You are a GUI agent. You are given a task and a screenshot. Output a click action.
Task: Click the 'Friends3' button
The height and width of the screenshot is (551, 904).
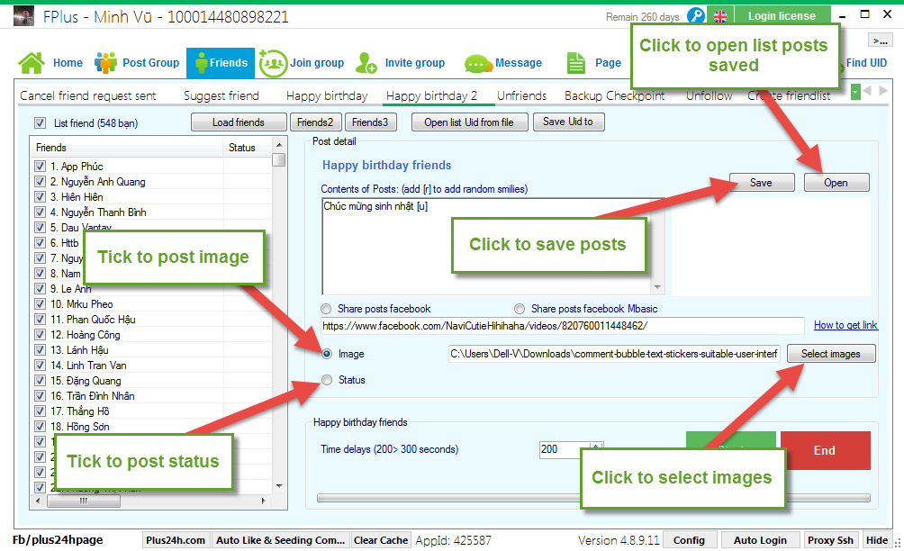pyautogui.click(x=370, y=122)
